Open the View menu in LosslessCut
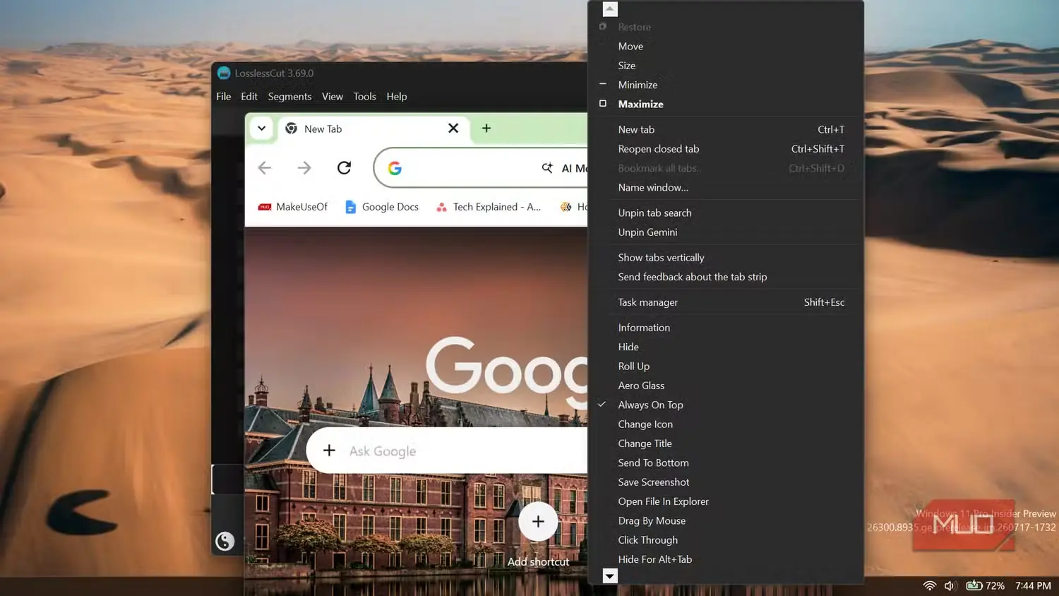The height and width of the screenshot is (596, 1059). pyautogui.click(x=333, y=97)
